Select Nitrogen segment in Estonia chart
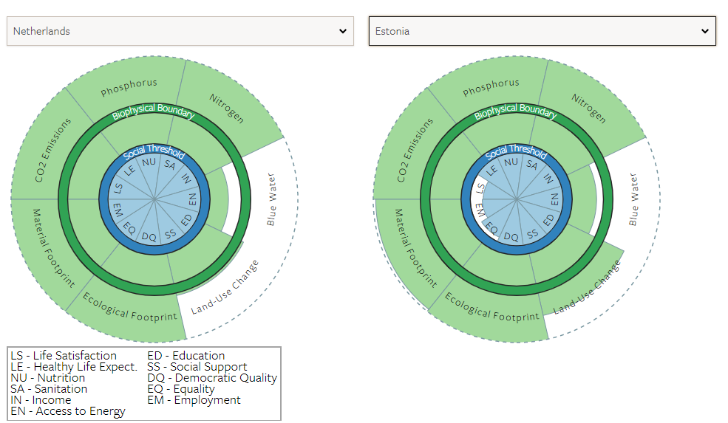Screen dimensions: 728x423 coord(588,108)
